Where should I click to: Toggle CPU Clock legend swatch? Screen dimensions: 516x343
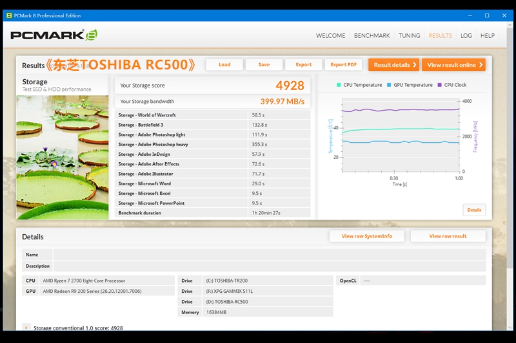pyautogui.click(x=439, y=85)
